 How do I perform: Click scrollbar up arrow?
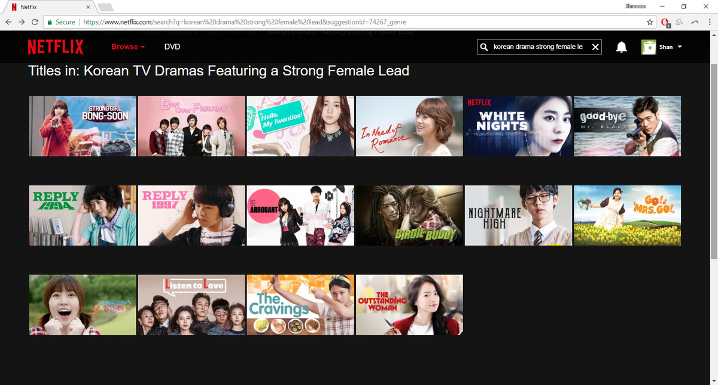(x=714, y=35)
